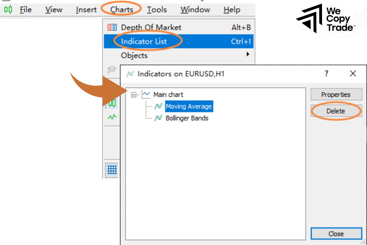The width and height of the screenshot is (367, 245).
Task: Click the Bollinger Bands indicator wave icon
Action: tap(159, 118)
